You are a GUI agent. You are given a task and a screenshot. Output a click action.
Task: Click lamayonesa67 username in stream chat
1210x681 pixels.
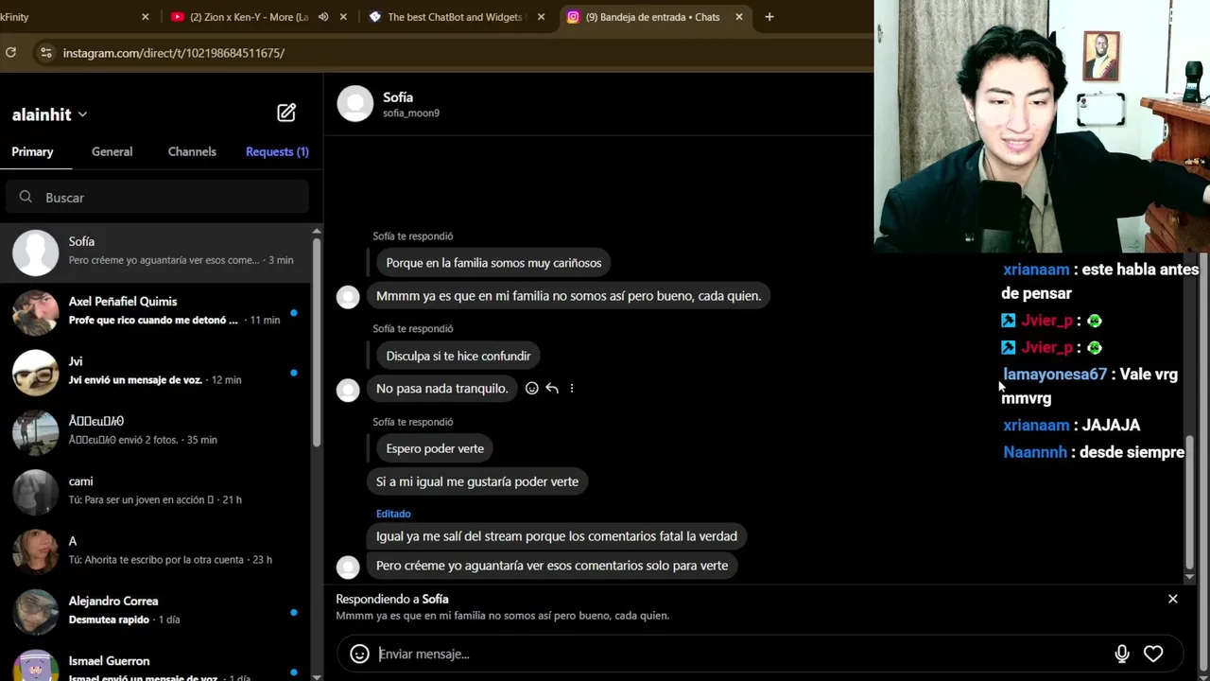pyautogui.click(x=1055, y=375)
